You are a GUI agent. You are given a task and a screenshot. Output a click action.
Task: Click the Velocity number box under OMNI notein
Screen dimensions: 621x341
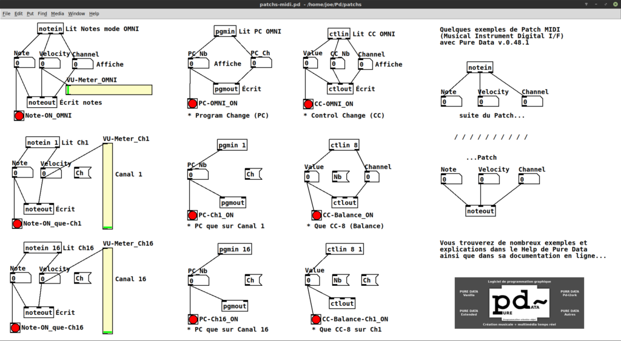[50, 64]
